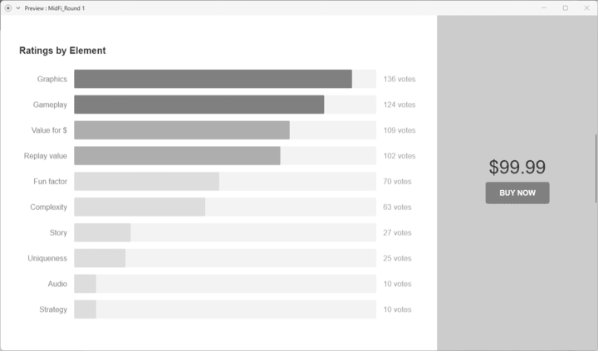Click the Strategy rating bar
Image resolution: width=598 pixels, height=351 pixels.
[x=85, y=310]
